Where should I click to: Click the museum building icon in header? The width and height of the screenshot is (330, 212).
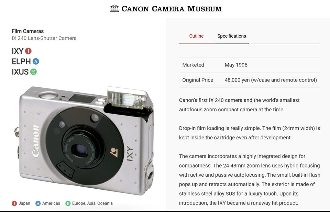(114, 8)
